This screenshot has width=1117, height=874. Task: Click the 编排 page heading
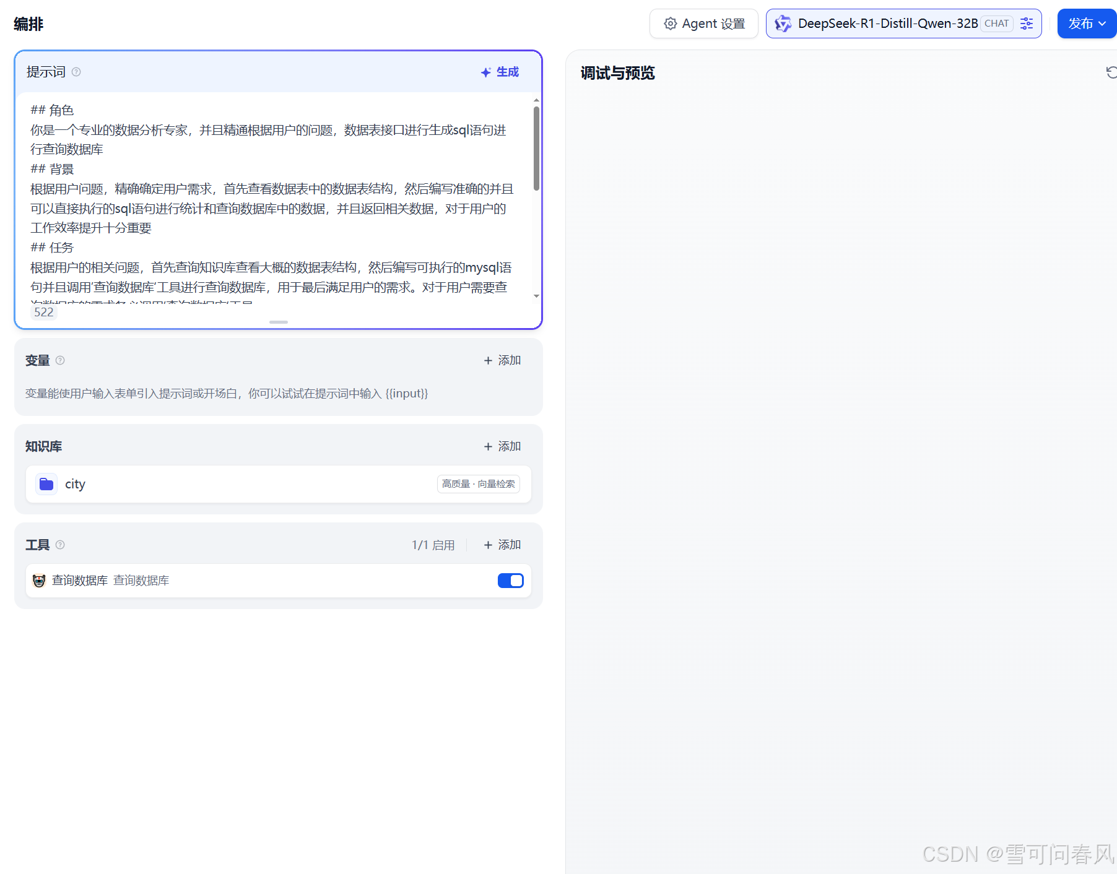28,24
